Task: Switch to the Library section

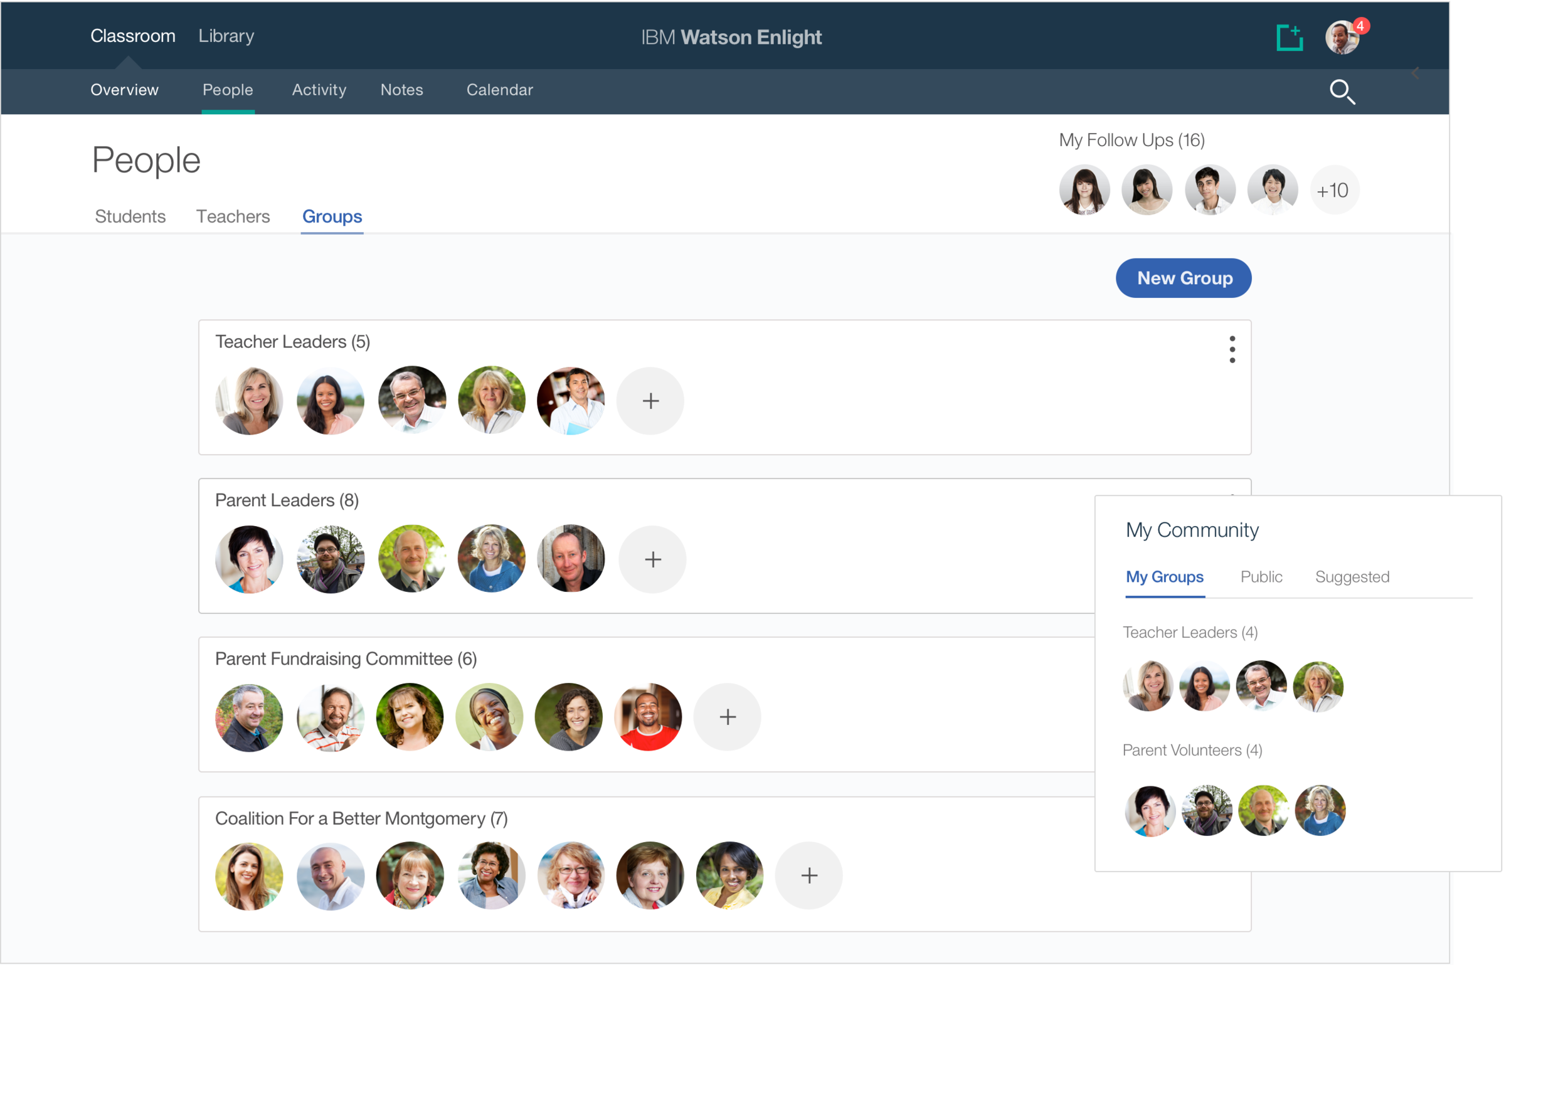Action: (x=226, y=36)
